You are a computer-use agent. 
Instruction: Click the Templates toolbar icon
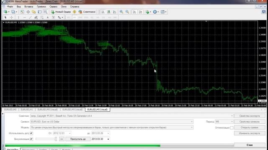tap(162, 12)
